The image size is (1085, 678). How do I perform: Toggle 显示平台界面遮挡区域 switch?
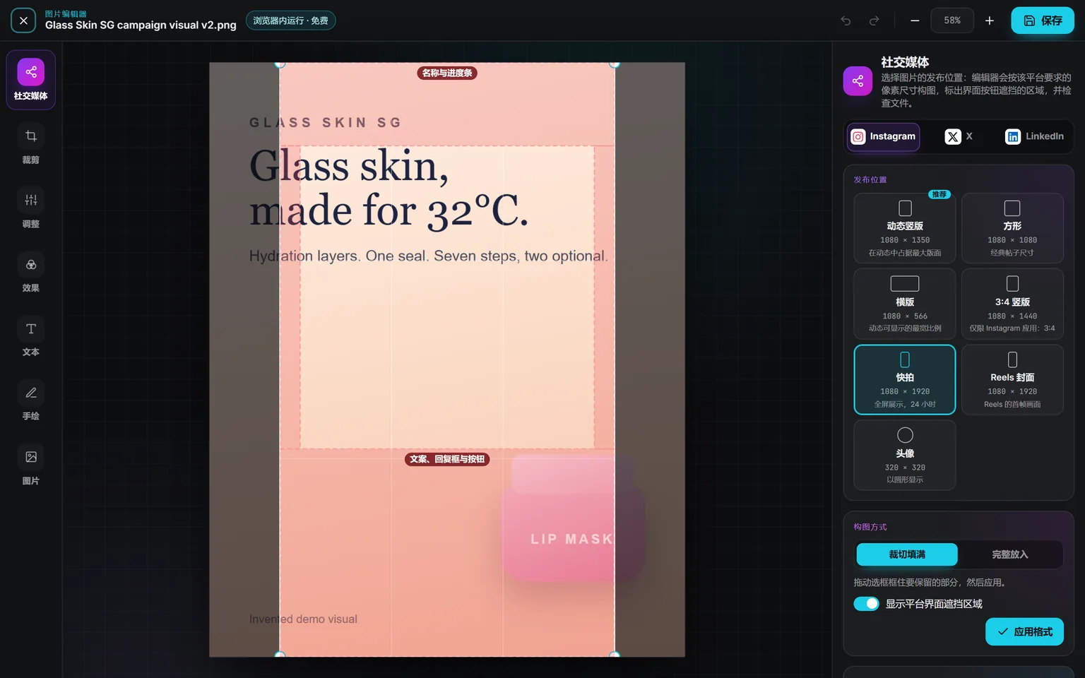pos(866,604)
